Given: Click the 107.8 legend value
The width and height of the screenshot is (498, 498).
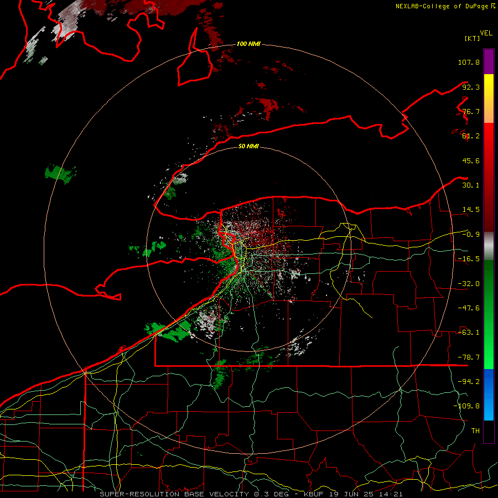Looking at the screenshot, I should 469,62.
